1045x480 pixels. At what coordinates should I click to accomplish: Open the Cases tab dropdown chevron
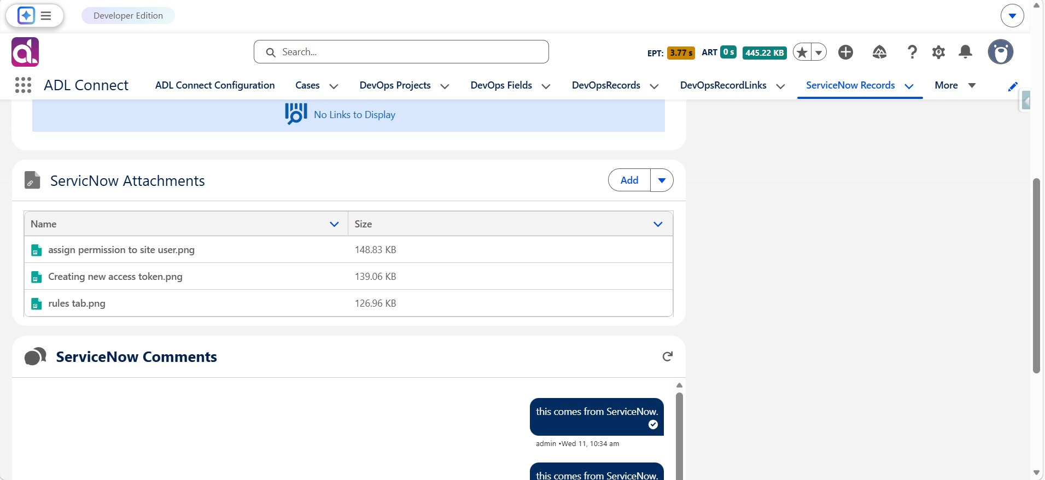pyautogui.click(x=334, y=86)
